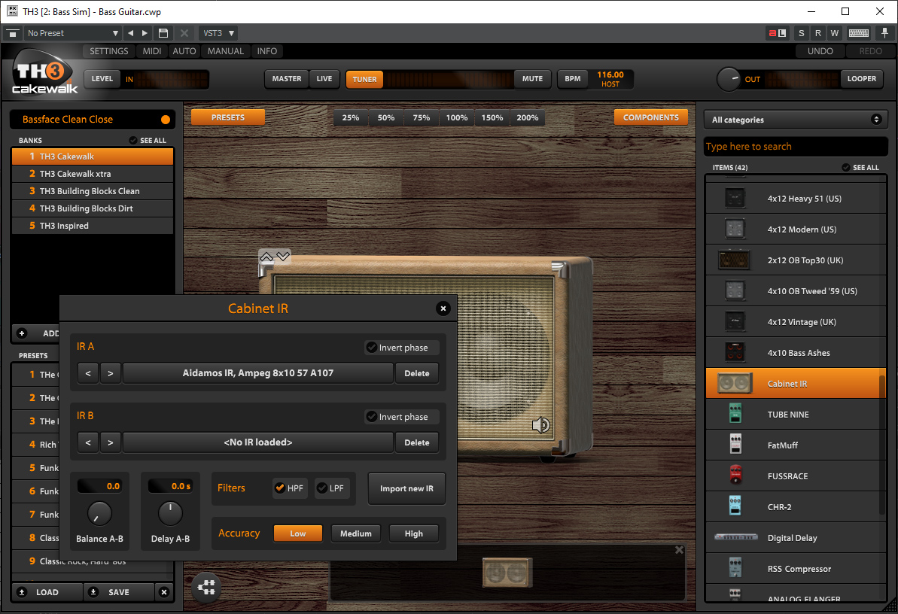Click the MASTER button
Image resolution: width=898 pixels, height=614 pixels.
pyautogui.click(x=287, y=79)
